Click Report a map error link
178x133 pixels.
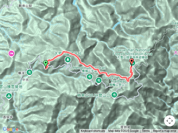click(165, 131)
